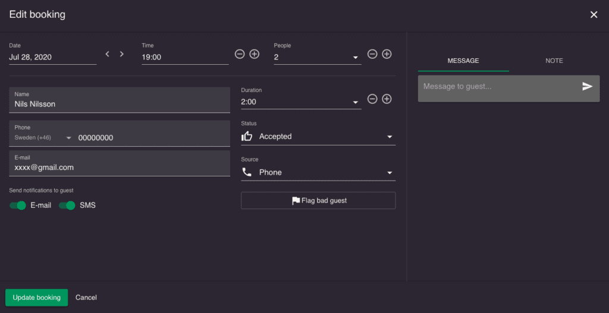This screenshot has height=313, width=609.
Task: Shorten duration with minus icon
Action: pyautogui.click(x=372, y=99)
